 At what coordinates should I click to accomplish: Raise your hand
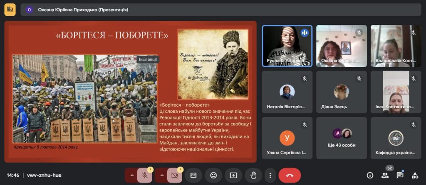coord(253,175)
